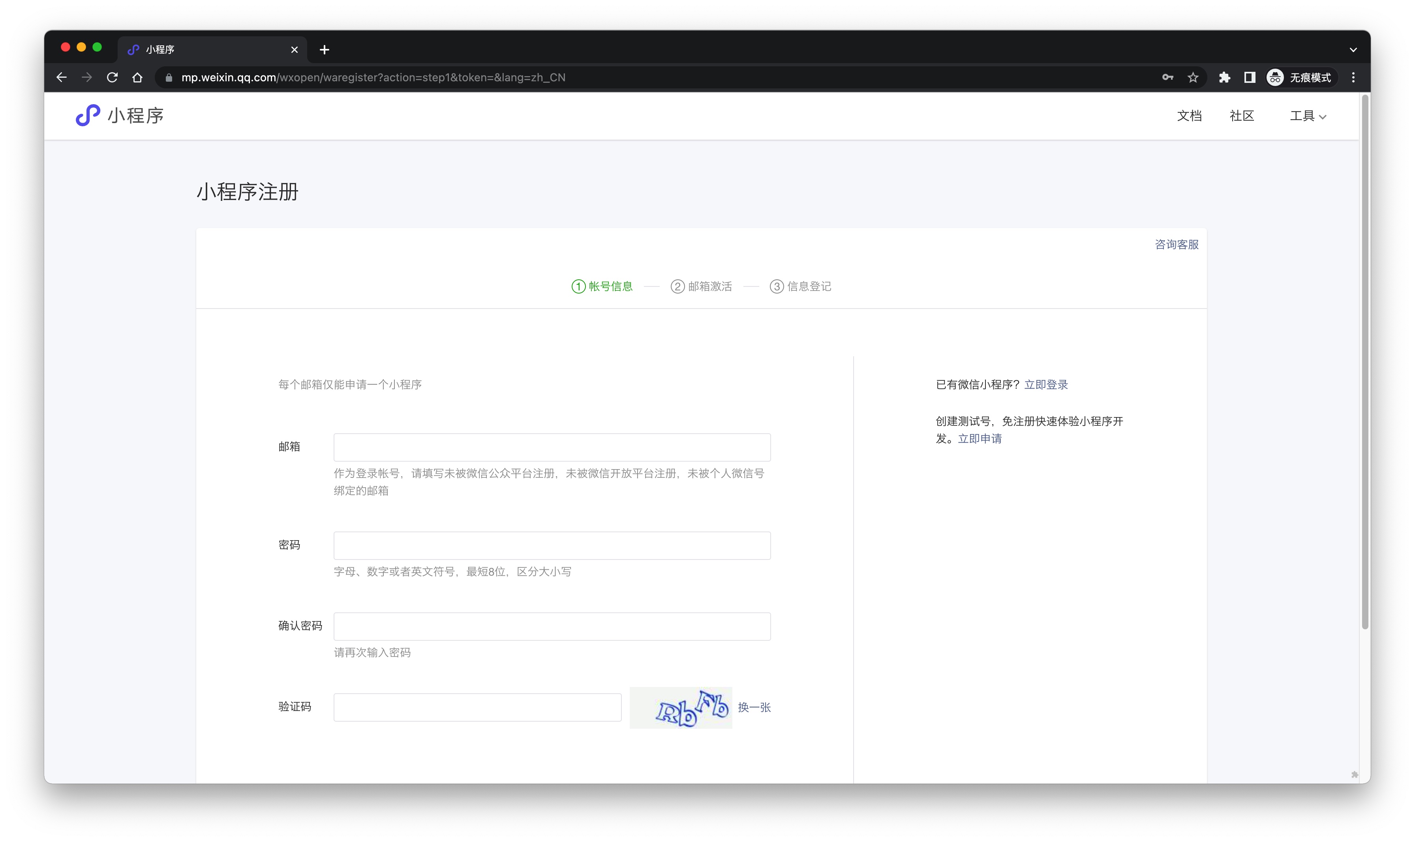Click the bookmark star icon
The width and height of the screenshot is (1415, 842).
click(x=1193, y=77)
